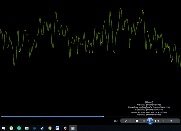This screenshot has height=131, width=181.
Task: Click the Windows Media Player taskbar icon
Action: [x=73, y=128]
